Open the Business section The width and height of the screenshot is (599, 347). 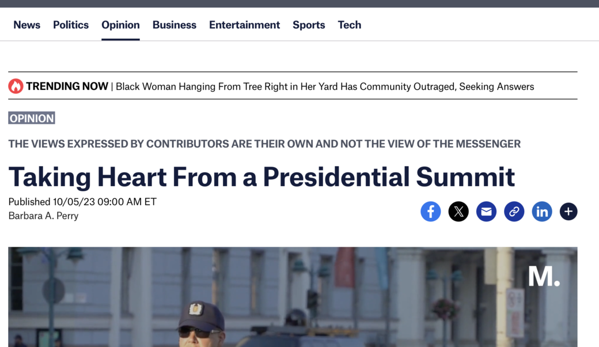[x=174, y=25]
